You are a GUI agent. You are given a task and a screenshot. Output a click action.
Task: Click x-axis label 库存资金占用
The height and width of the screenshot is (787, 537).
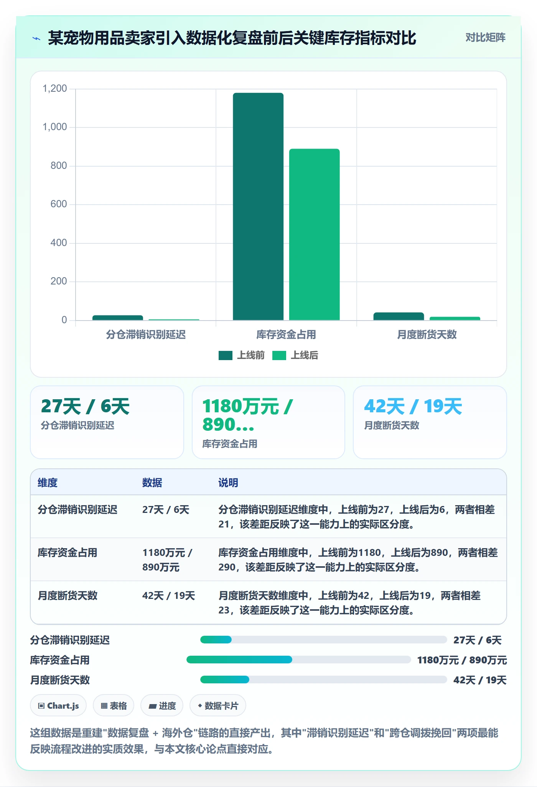click(286, 334)
